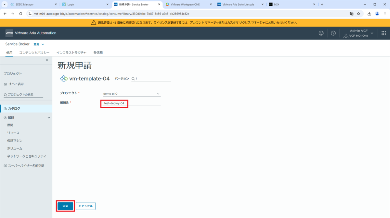The image size is (390, 218).
Task: Select スーパーバイザー名前空間 in the sidebar
Action: pos(26,166)
